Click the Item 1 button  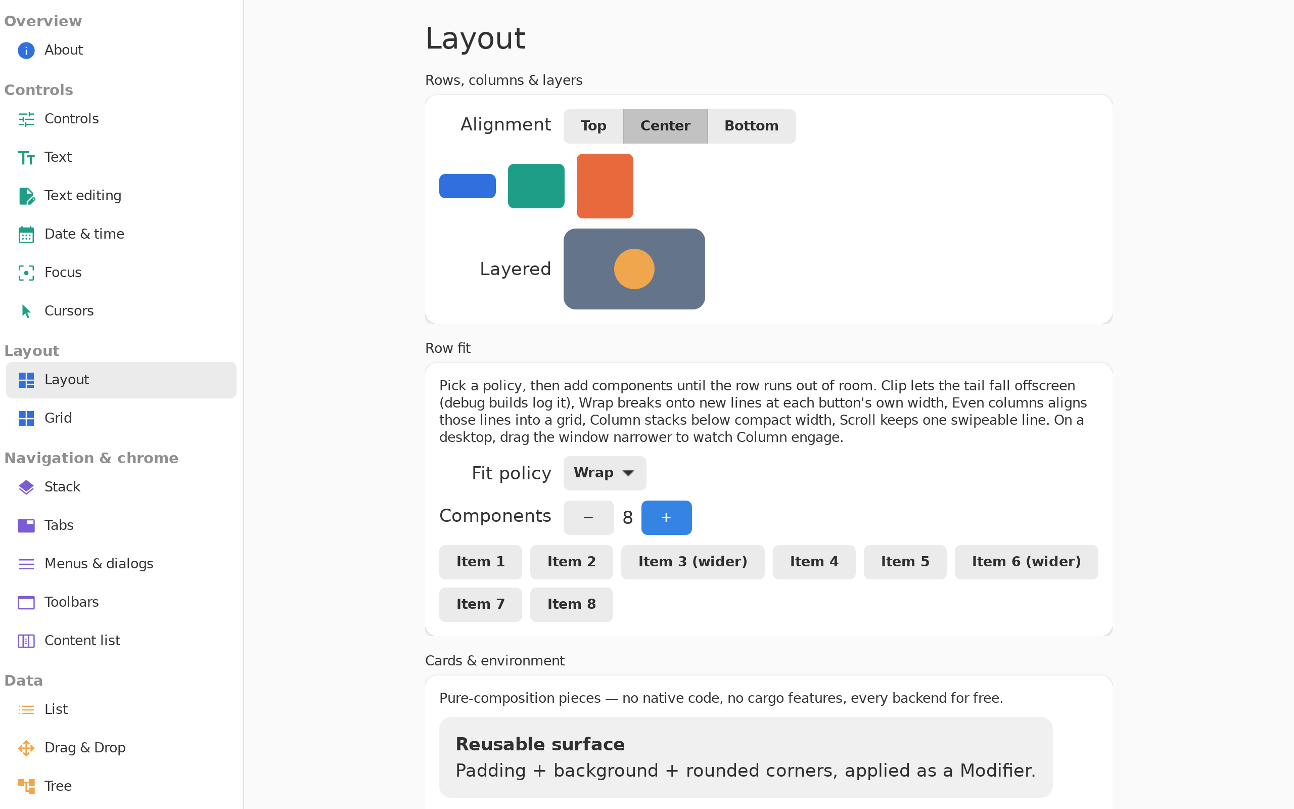click(x=480, y=562)
